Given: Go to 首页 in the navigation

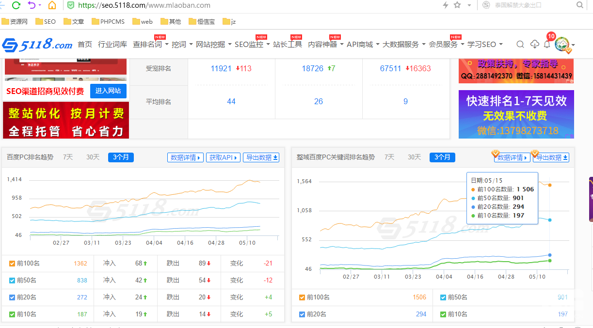Looking at the screenshot, I should coord(85,45).
